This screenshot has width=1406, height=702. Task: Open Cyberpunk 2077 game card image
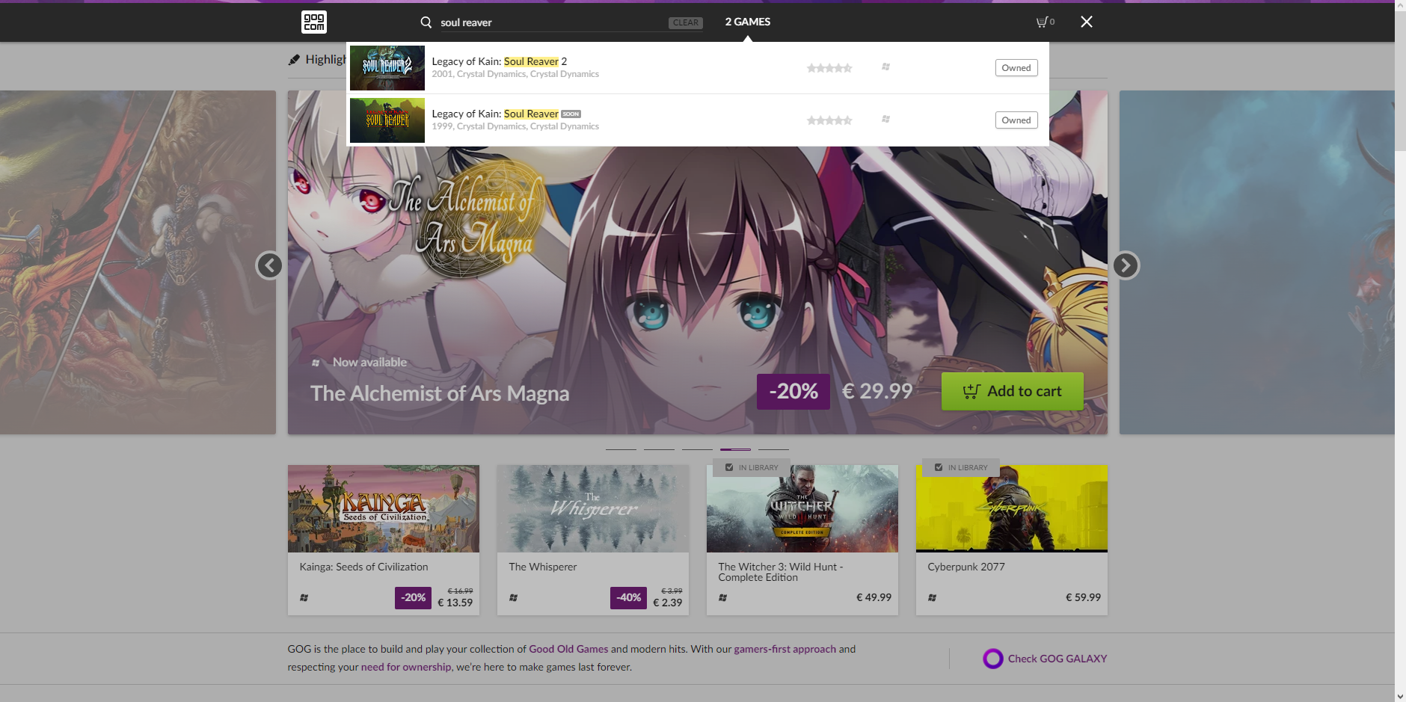tap(1012, 508)
